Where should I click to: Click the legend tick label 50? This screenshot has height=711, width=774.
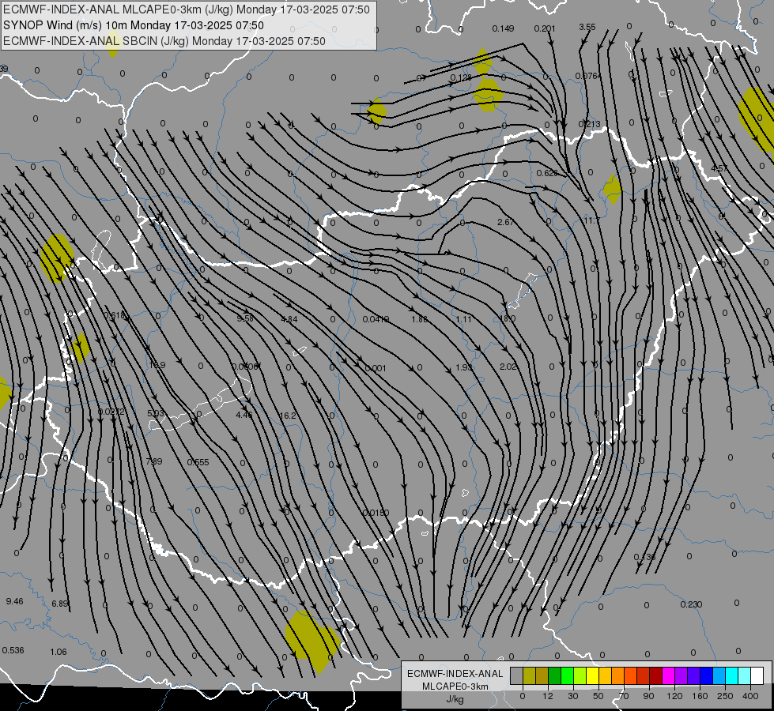click(598, 696)
